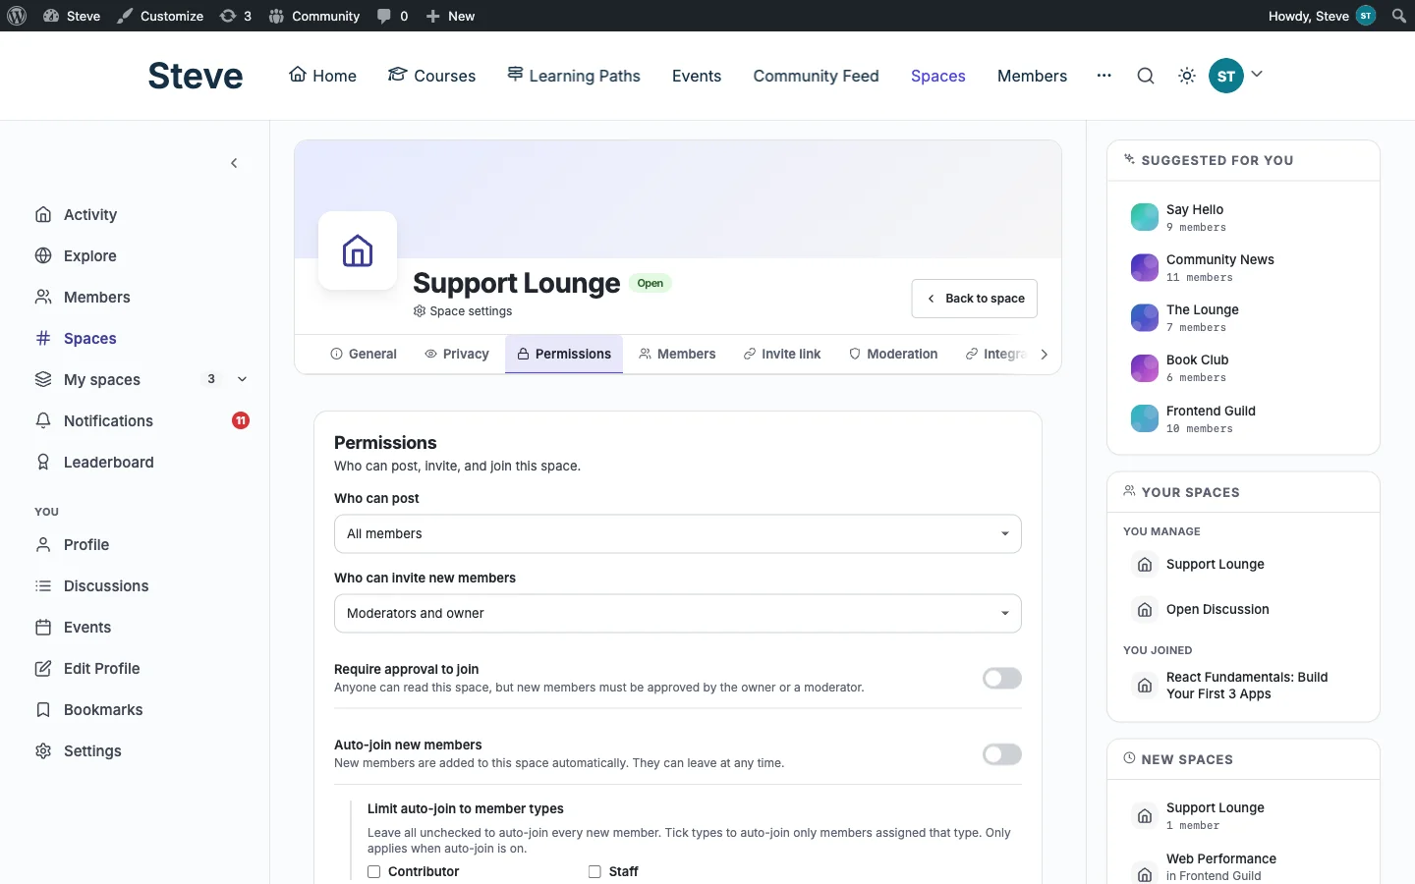Enable Auto-join new members toggle
This screenshot has width=1415, height=884.
(x=1002, y=754)
